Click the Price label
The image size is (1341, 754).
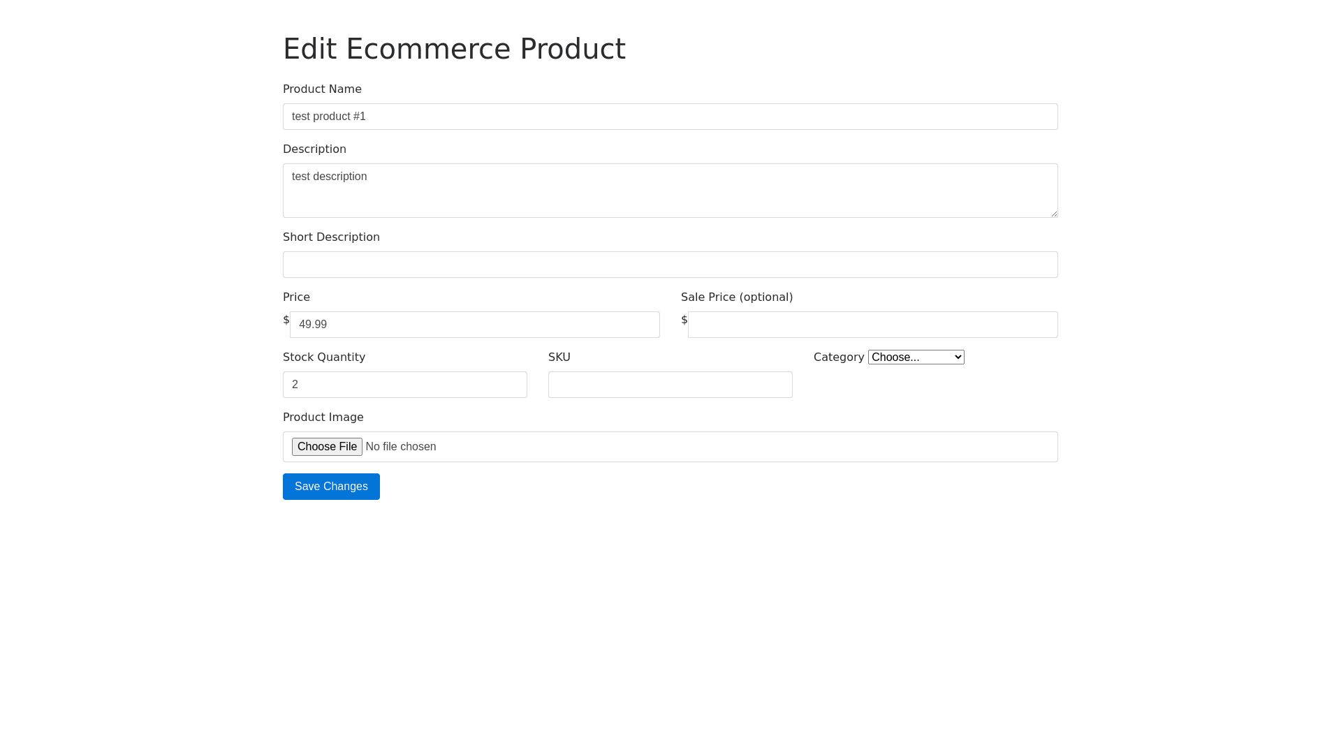click(296, 297)
